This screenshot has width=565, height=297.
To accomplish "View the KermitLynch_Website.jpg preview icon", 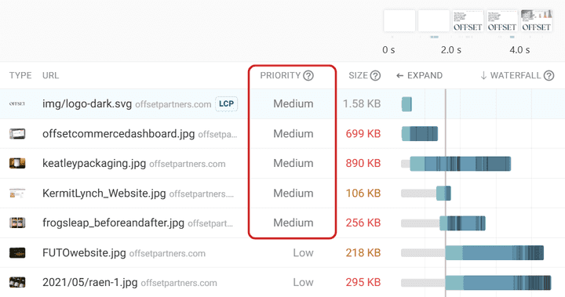I will 17,194.
